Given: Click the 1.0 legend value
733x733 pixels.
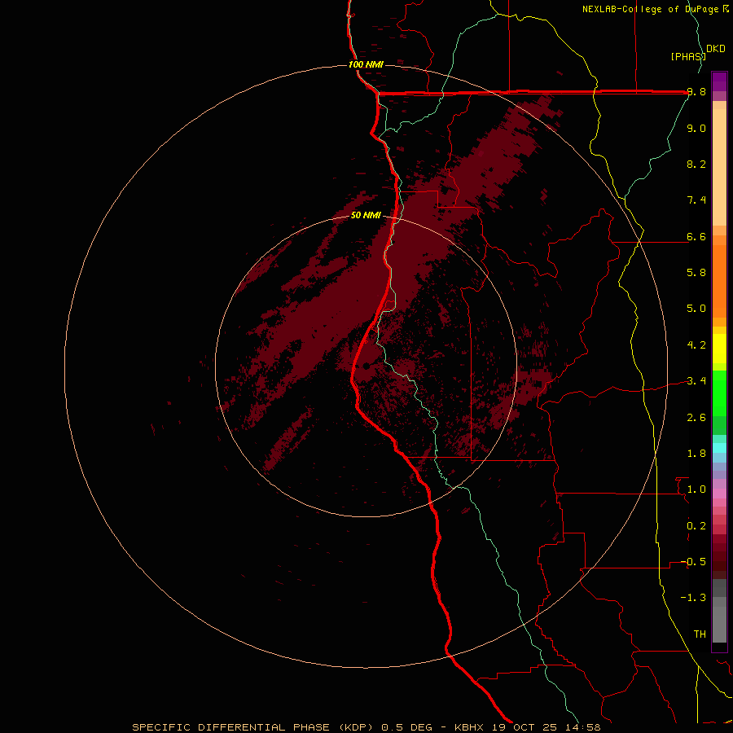Looking at the screenshot, I should [696, 489].
